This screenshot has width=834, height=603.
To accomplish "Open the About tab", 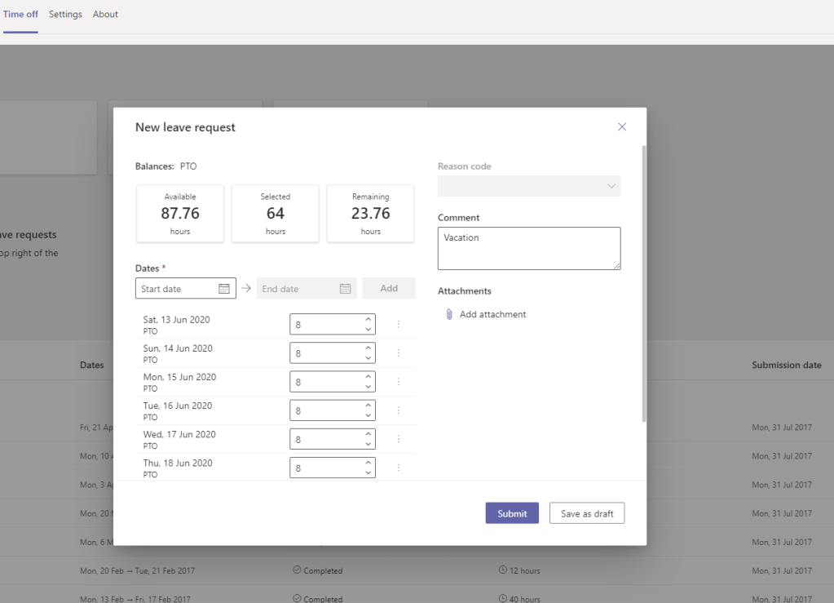I will (x=105, y=15).
